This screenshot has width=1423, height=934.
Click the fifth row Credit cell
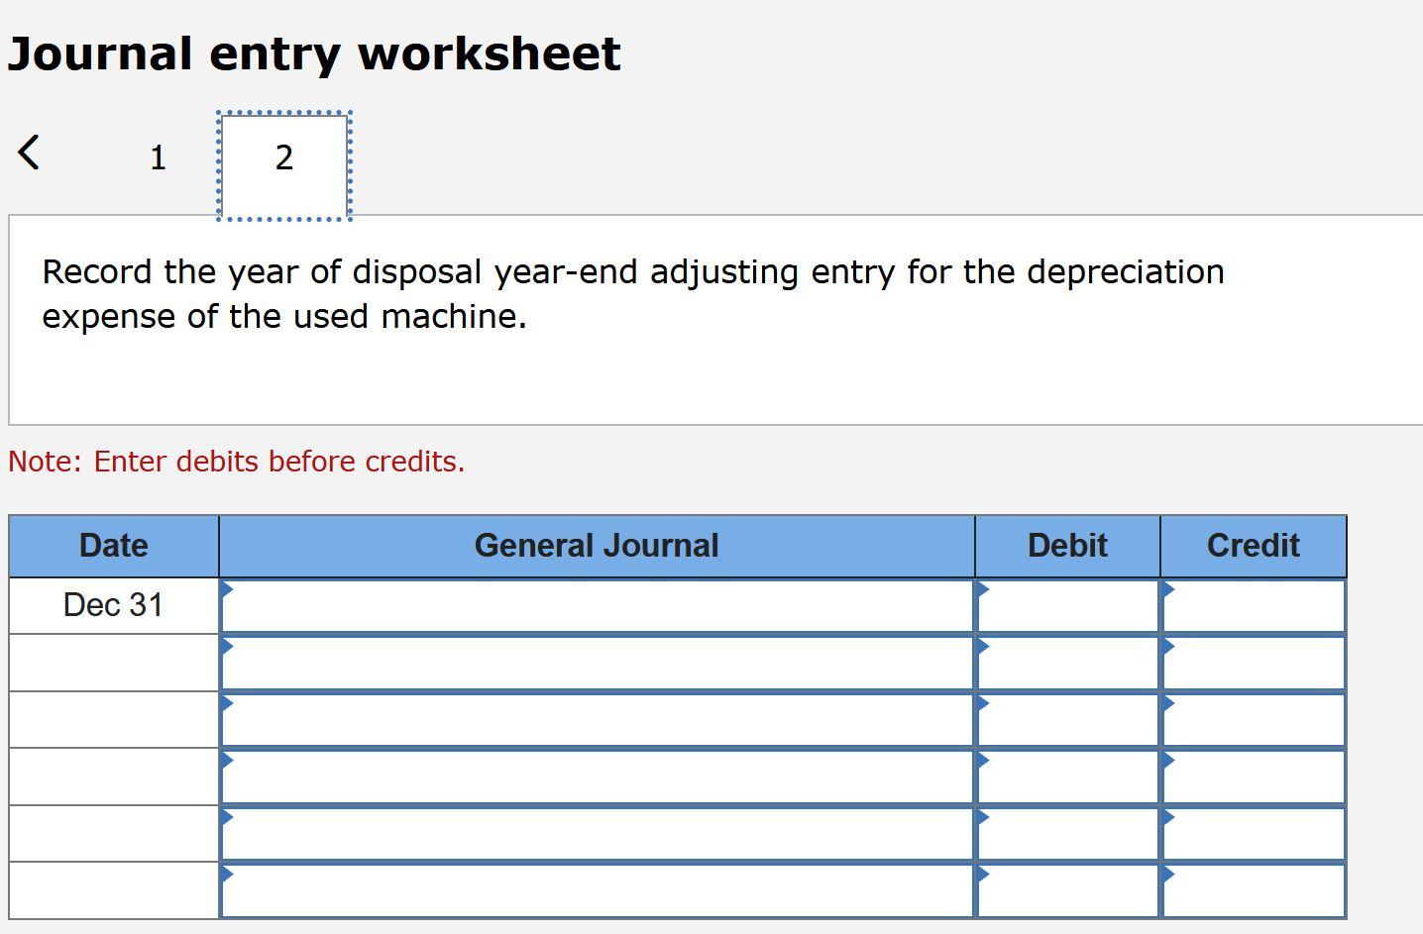pos(1254,833)
